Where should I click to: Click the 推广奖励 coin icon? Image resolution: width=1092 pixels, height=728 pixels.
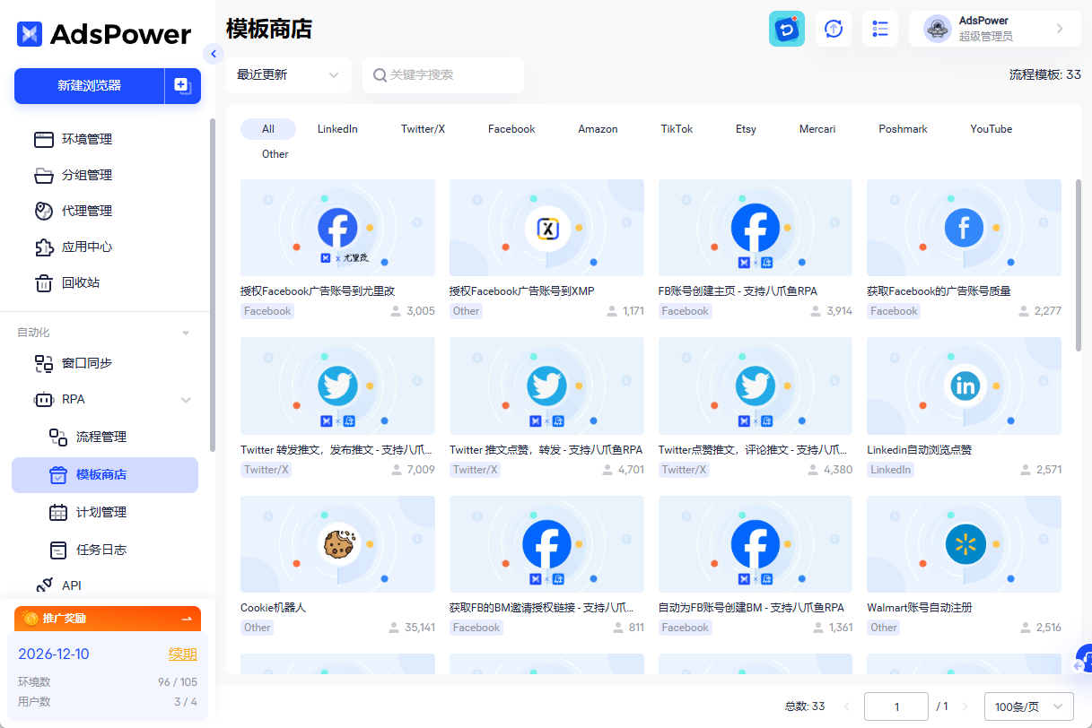coord(31,619)
